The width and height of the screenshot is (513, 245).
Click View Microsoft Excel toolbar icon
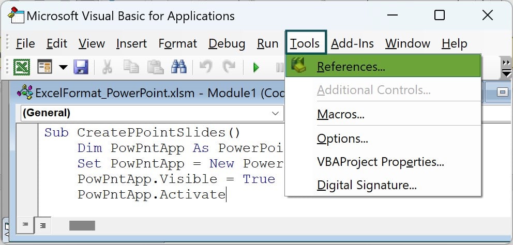22,67
